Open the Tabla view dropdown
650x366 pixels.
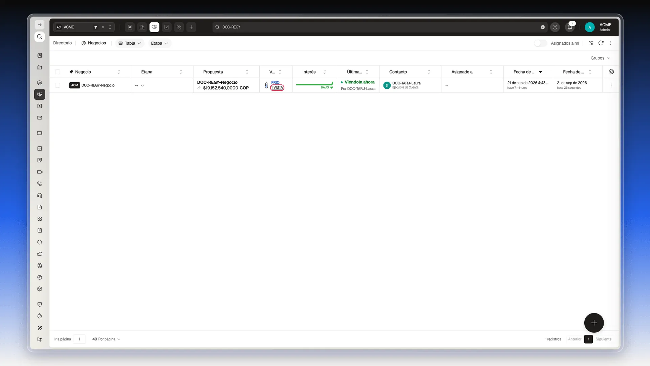(x=130, y=43)
